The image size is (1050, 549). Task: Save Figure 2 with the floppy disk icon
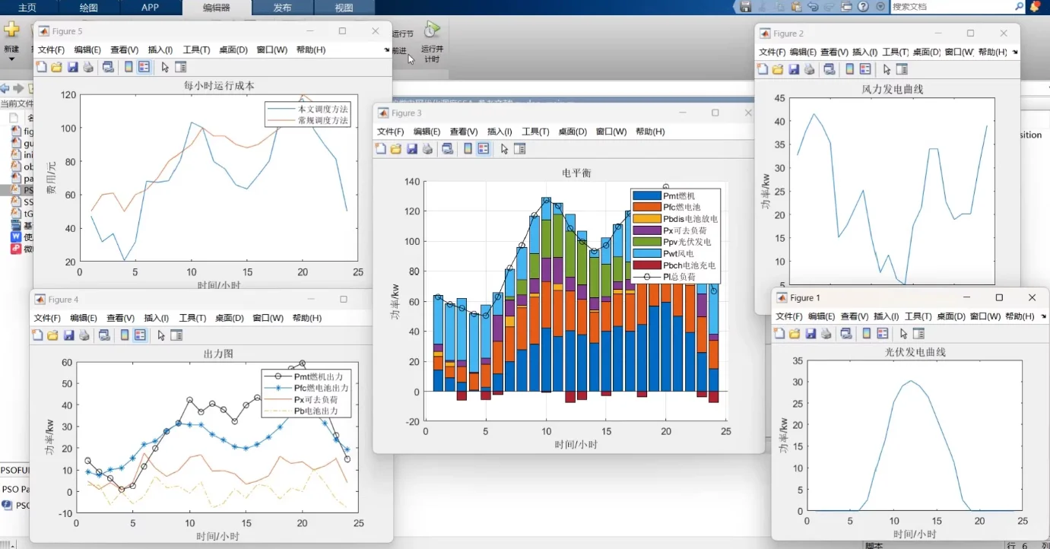(794, 69)
